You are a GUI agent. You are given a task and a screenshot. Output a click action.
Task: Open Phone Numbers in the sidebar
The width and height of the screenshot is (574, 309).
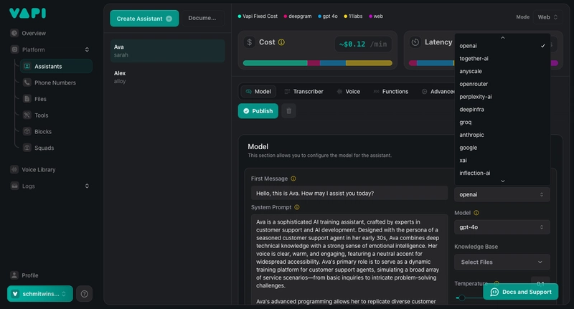(x=55, y=82)
